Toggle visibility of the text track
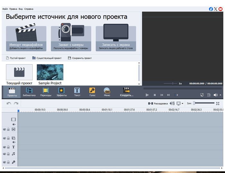The image size is (225, 173). tap(4, 147)
